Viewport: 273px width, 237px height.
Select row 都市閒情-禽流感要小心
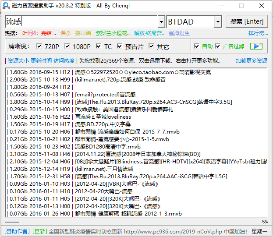coord(136,139)
